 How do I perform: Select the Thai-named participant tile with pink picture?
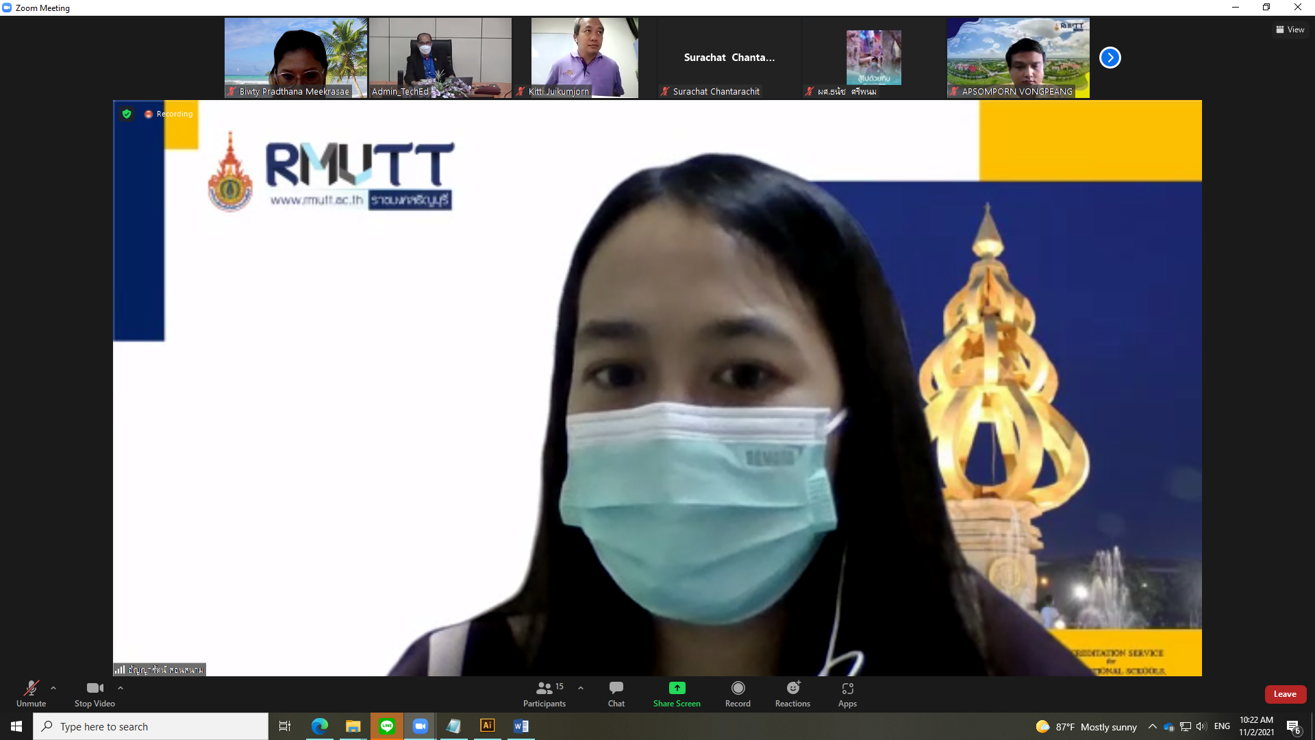(x=874, y=58)
